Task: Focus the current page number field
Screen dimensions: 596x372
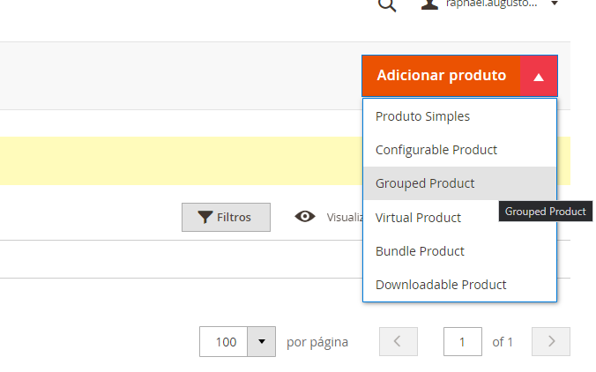Action: (462, 341)
